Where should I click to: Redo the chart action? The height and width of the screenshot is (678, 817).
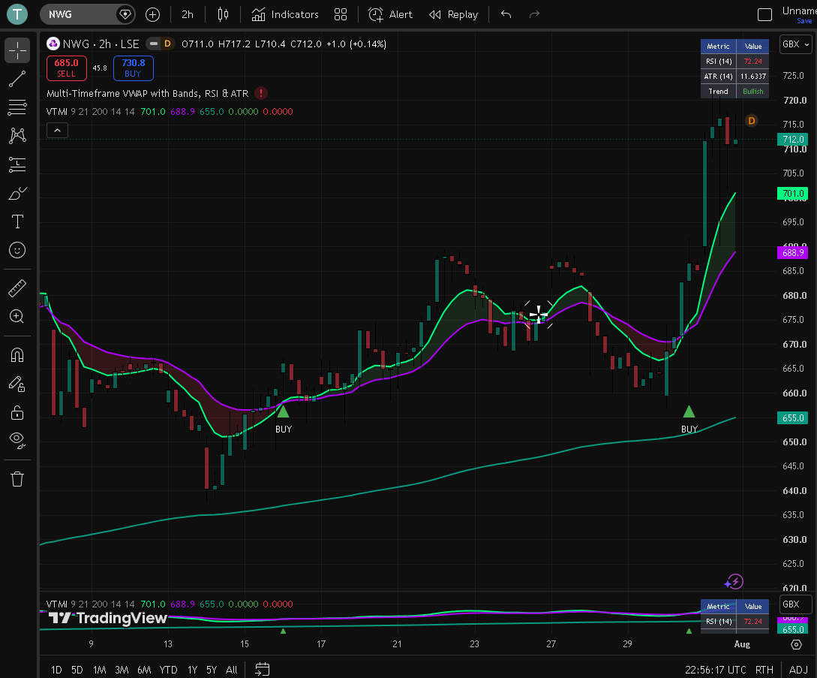[534, 14]
